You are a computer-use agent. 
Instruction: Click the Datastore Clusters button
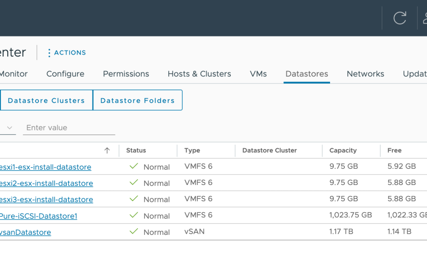[x=46, y=101]
